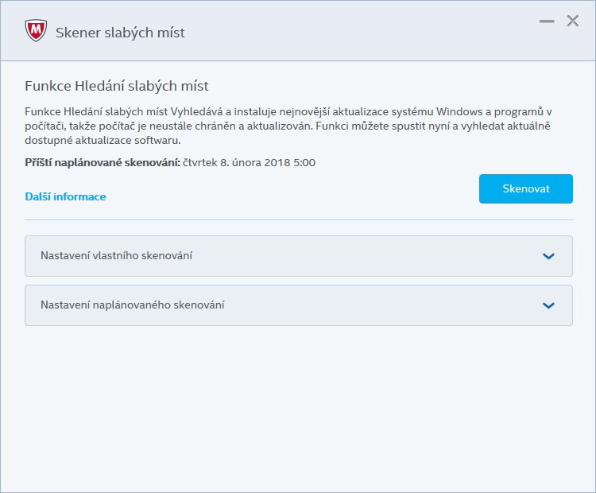The height and width of the screenshot is (493, 596).
Task: Minimize the Skener slabých míst window
Action: point(547,21)
